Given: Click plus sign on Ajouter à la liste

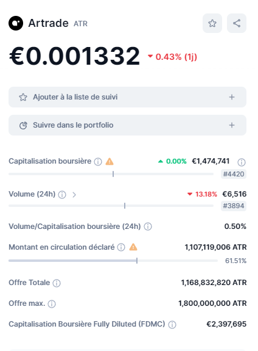Looking at the screenshot, I should click(x=232, y=97).
